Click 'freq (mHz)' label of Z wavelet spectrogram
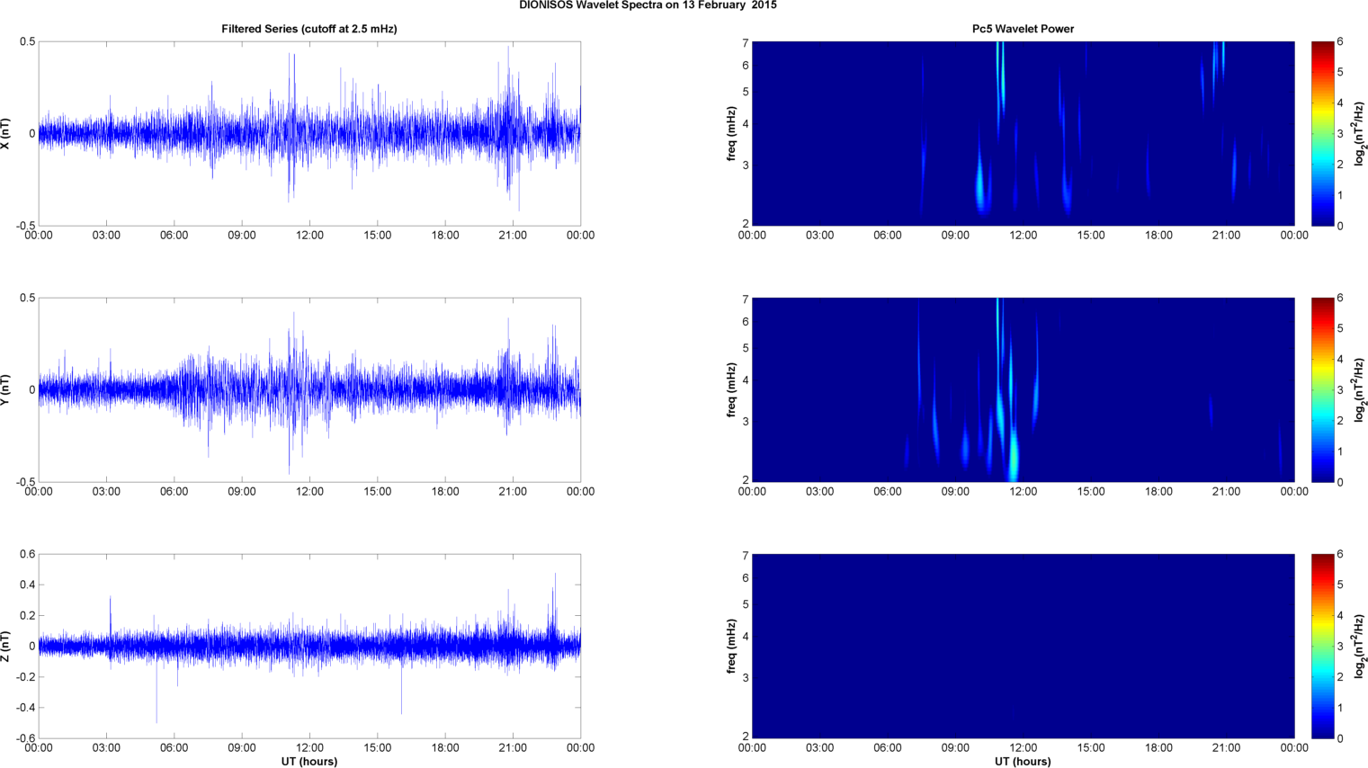 coord(732,647)
